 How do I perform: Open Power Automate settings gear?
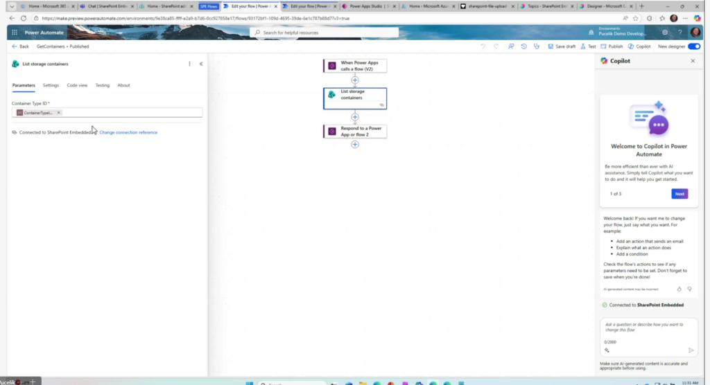click(665, 33)
